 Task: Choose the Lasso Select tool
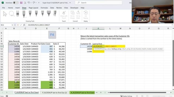[11, 14]
